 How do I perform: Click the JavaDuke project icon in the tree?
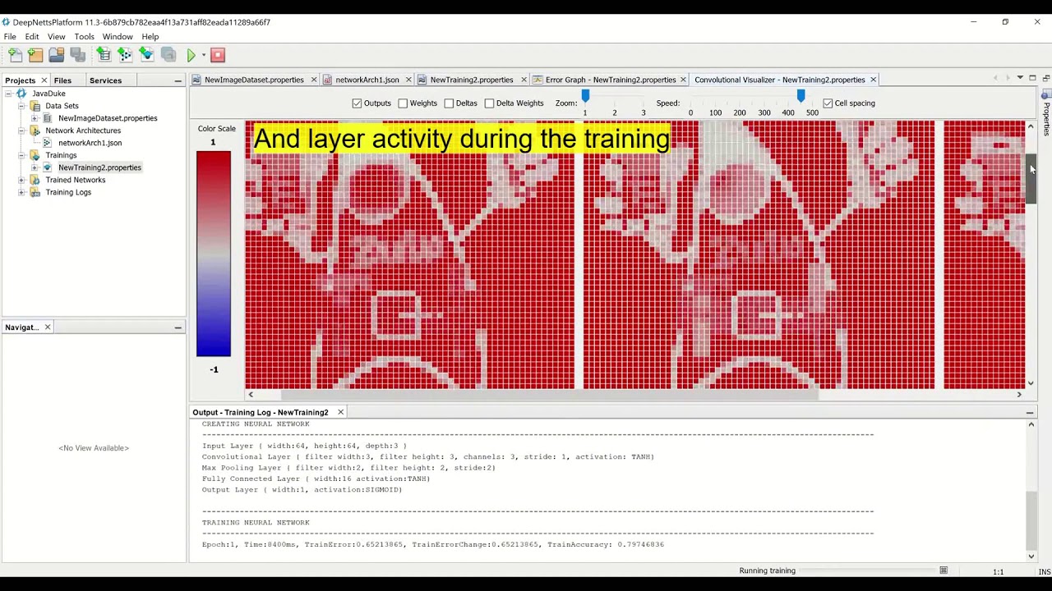(x=22, y=94)
